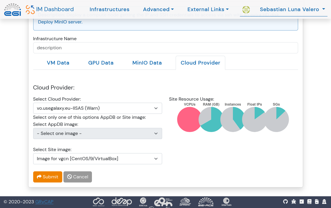Click the "Deploy MinIO server." description text
Image resolution: width=331 pixels, height=208 pixels.
pos(60,22)
